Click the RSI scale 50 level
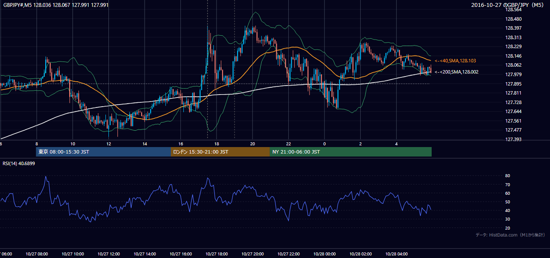This screenshot has height=258, width=550. pos(507,202)
